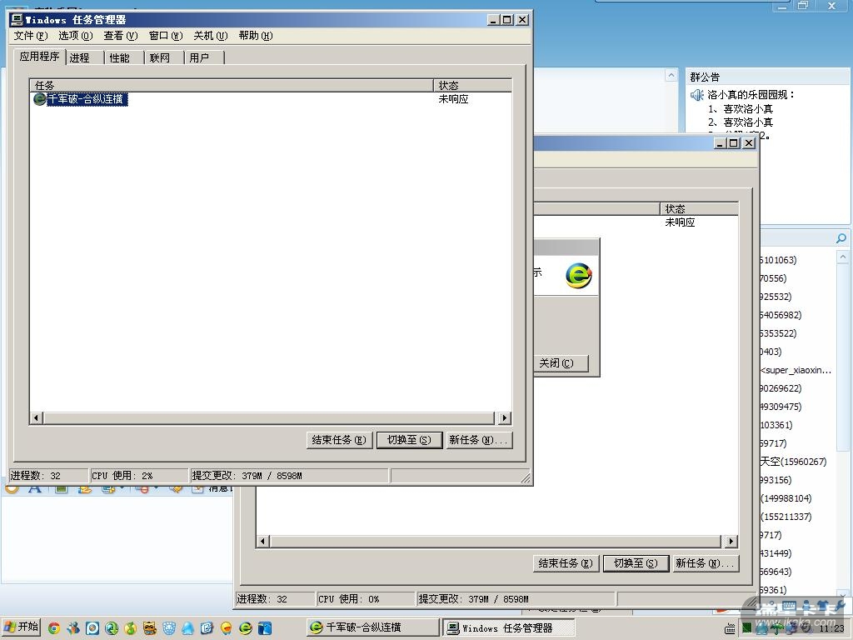
Task: Launch the blue bird quick launch icon
Action: tap(265, 628)
